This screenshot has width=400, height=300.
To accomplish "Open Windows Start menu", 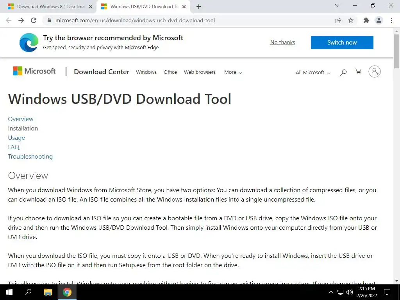I will pos(9,292).
